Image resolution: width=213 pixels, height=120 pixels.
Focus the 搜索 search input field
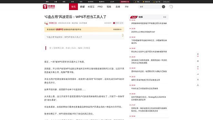(150, 7)
